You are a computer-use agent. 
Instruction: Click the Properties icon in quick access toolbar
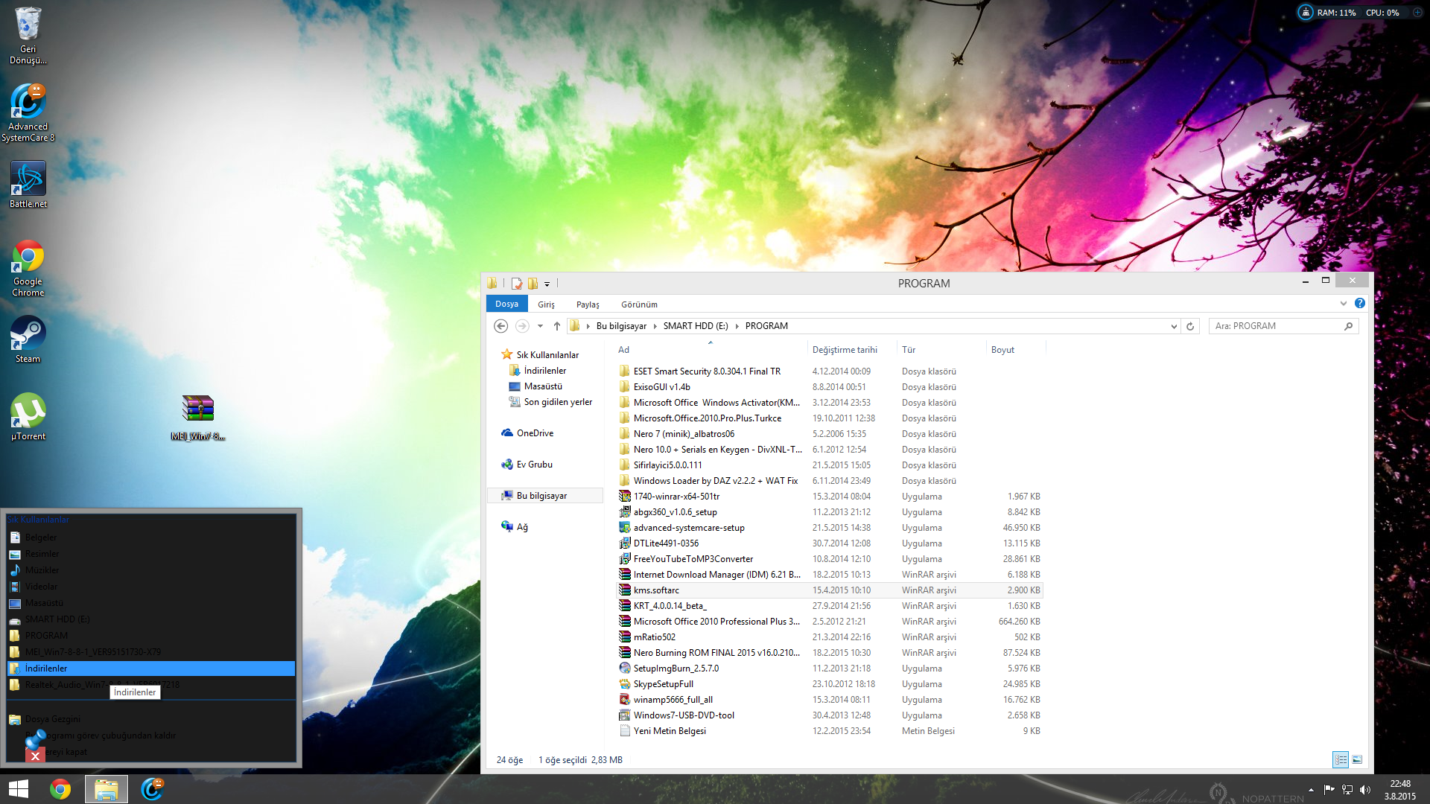tap(517, 284)
